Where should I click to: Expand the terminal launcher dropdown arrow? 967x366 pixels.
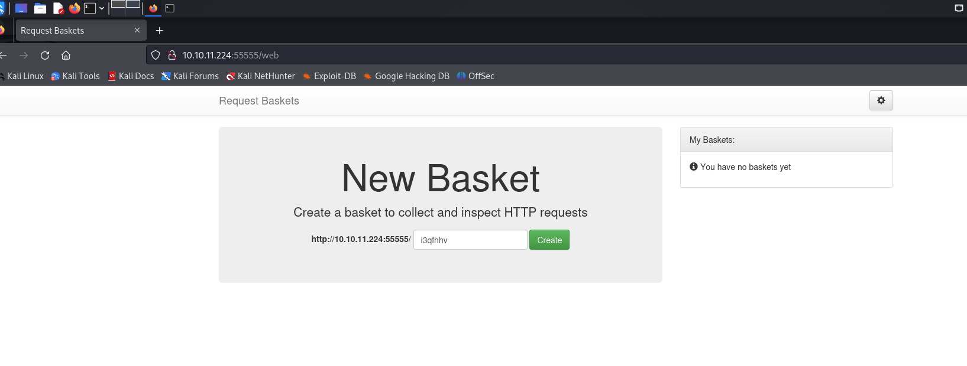(x=102, y=8)
